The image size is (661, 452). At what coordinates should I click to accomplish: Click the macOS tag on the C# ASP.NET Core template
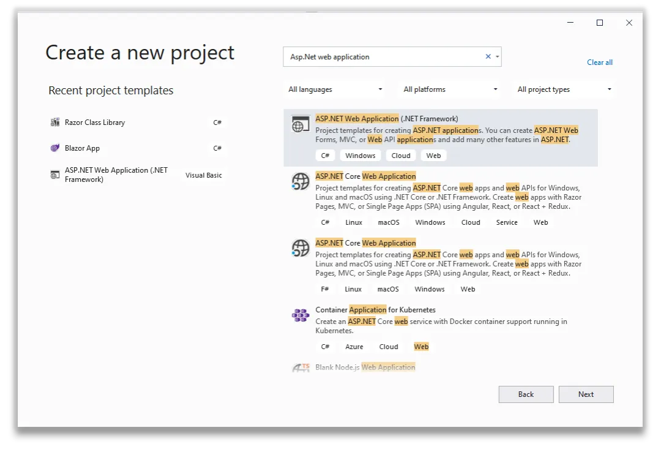(388, 222)
